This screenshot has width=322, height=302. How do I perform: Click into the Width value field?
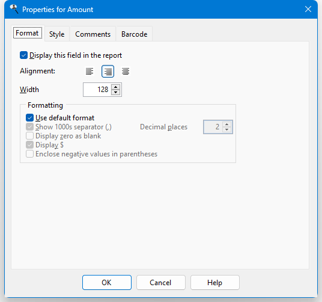tap(97, 90)
